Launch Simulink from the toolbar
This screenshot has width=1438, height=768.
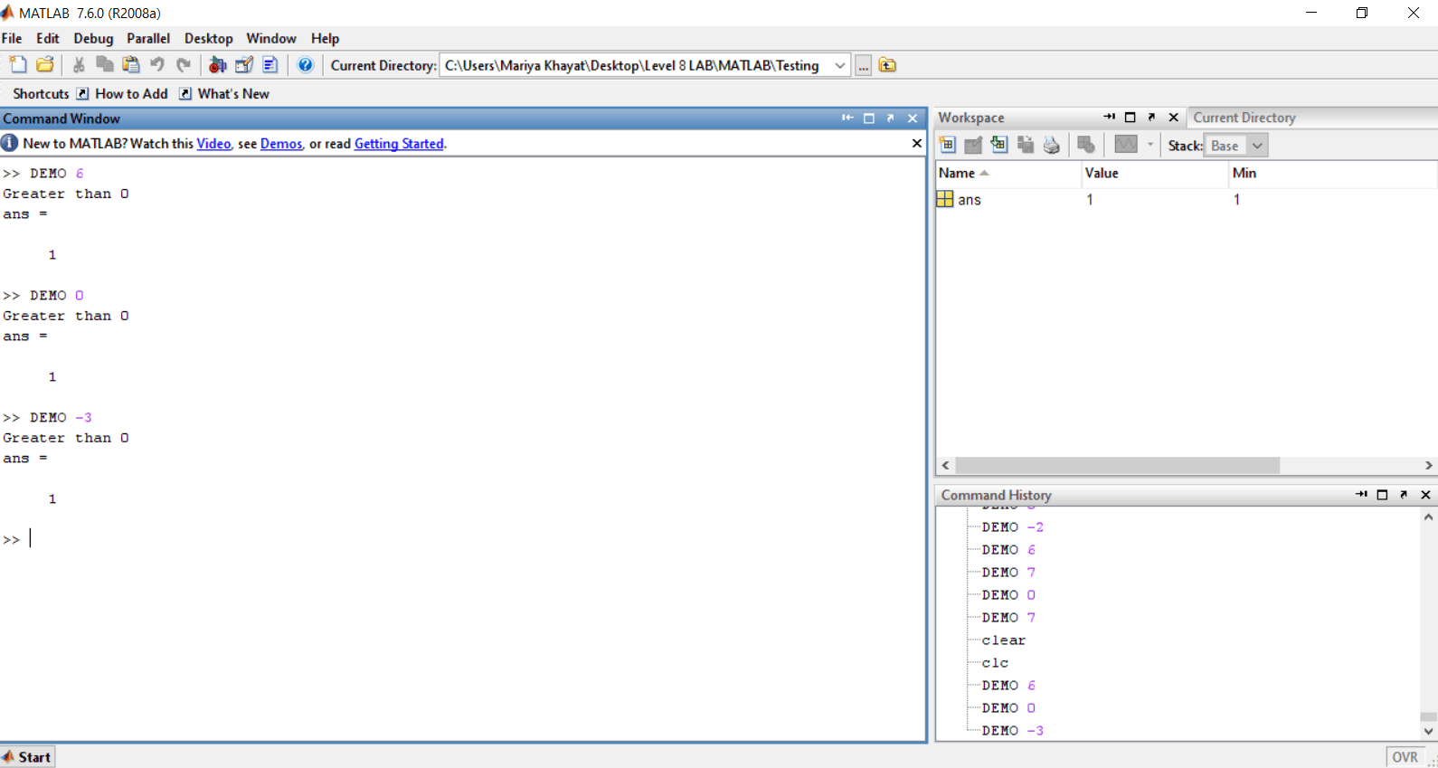(x=217, y=64)
